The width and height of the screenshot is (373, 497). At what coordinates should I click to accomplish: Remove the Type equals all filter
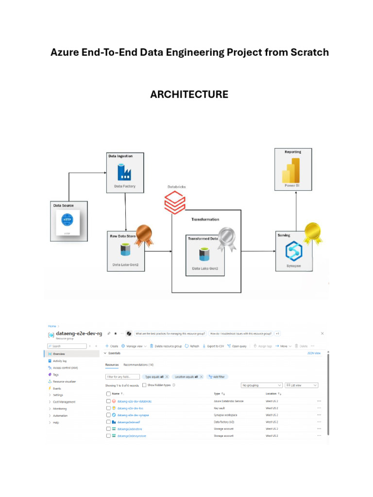167,377
